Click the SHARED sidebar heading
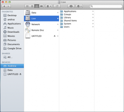 (x=6, y=54)
